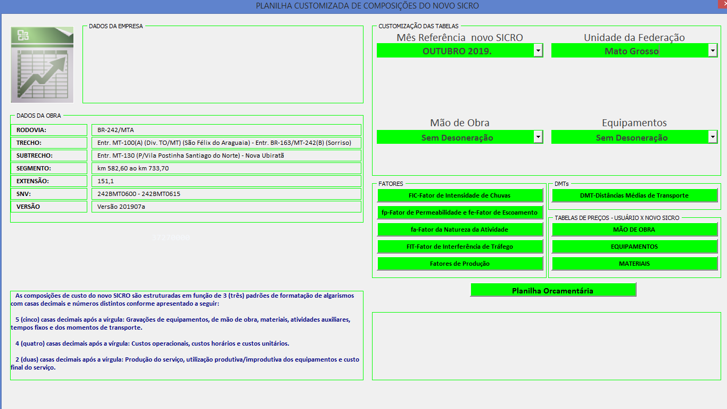Click the RODOVIA value BR-242/MTA
This screenshot has height=409, width=727.
(226, 130)
